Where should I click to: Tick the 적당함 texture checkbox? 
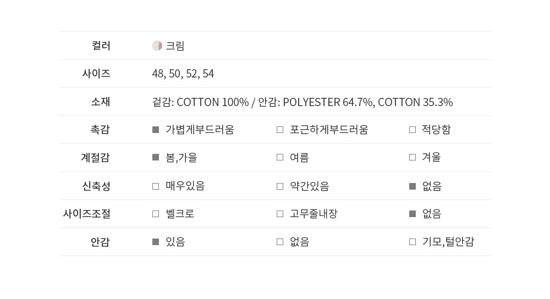[x=413, y=130]
